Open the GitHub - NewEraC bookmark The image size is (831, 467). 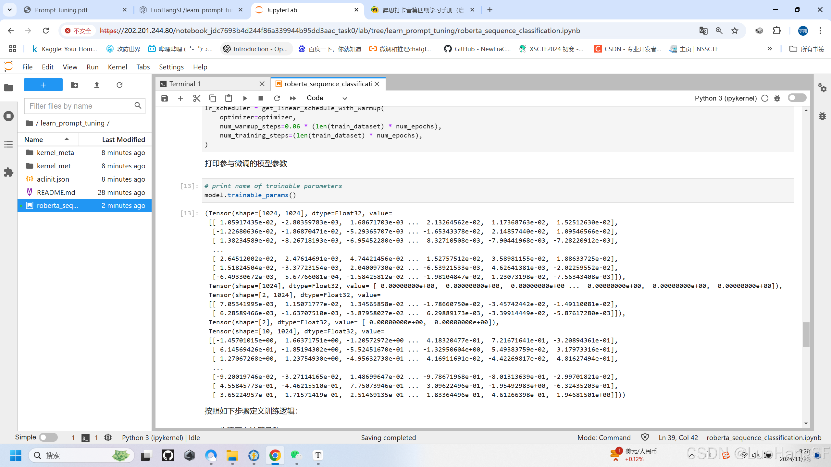point(477,49)
